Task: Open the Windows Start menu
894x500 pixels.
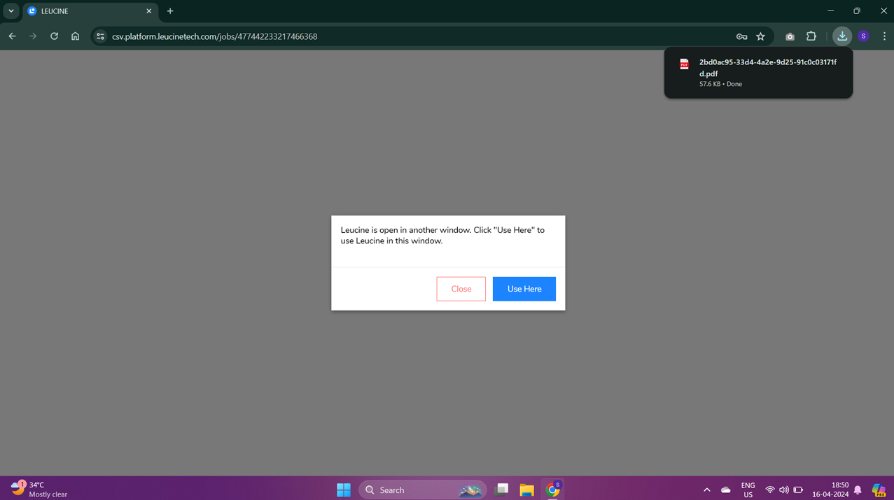Action: point(343,490)
